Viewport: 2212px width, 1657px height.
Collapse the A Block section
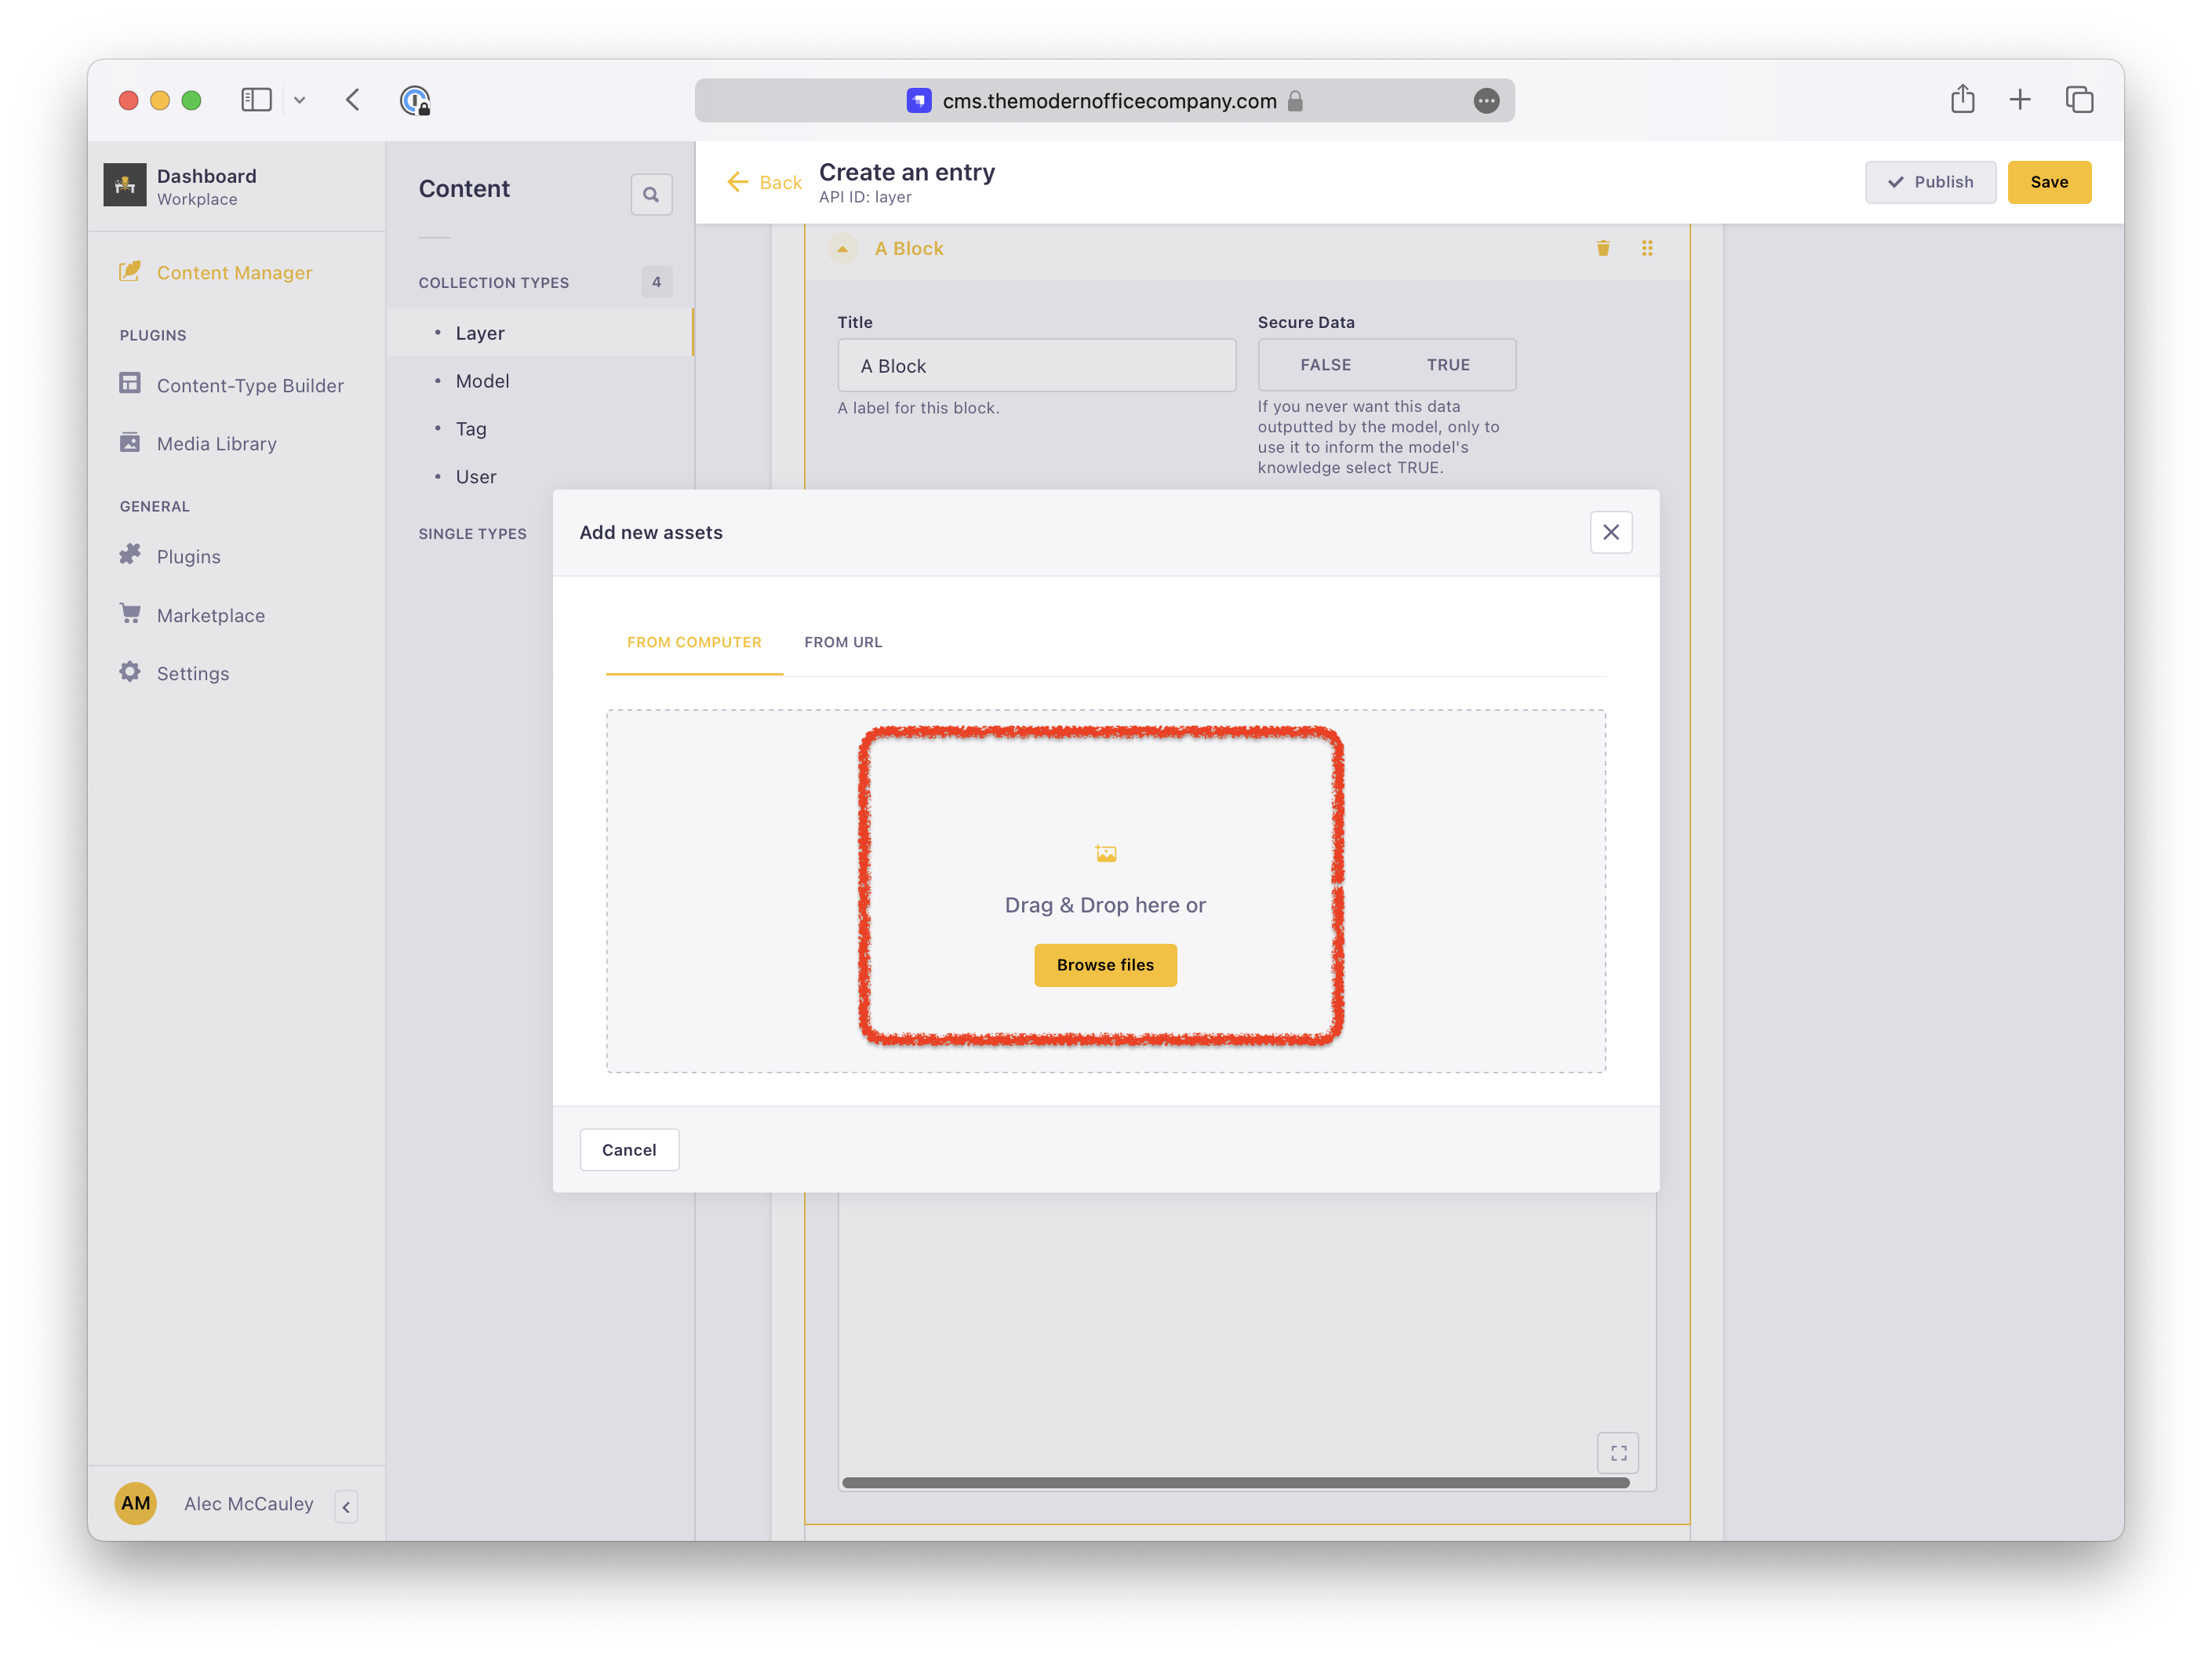(x=842, y=248)
